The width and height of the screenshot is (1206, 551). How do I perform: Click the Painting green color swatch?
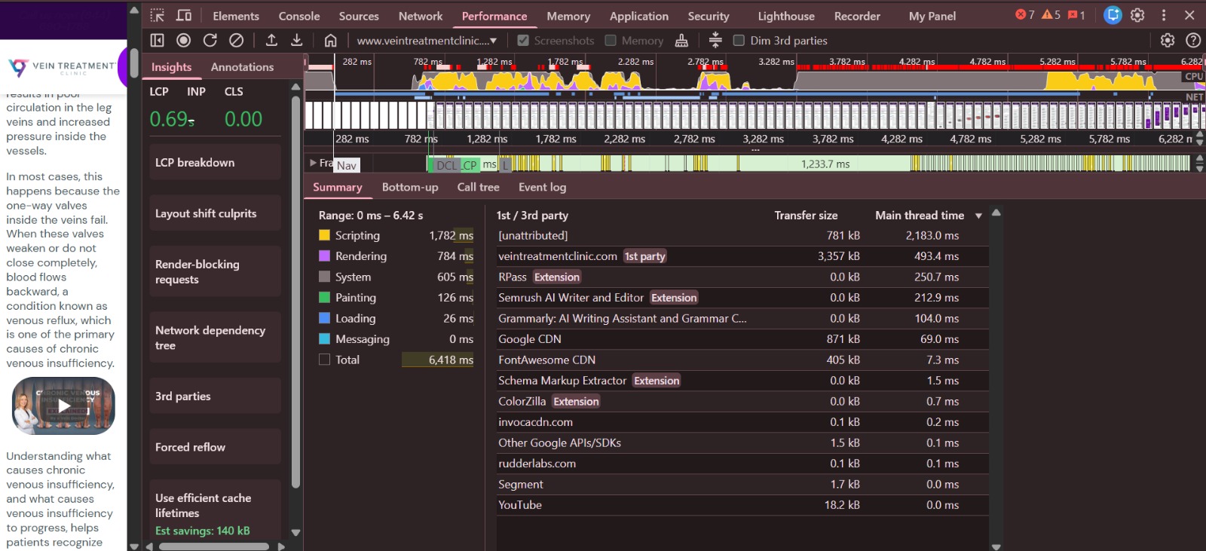coord(324,298)
